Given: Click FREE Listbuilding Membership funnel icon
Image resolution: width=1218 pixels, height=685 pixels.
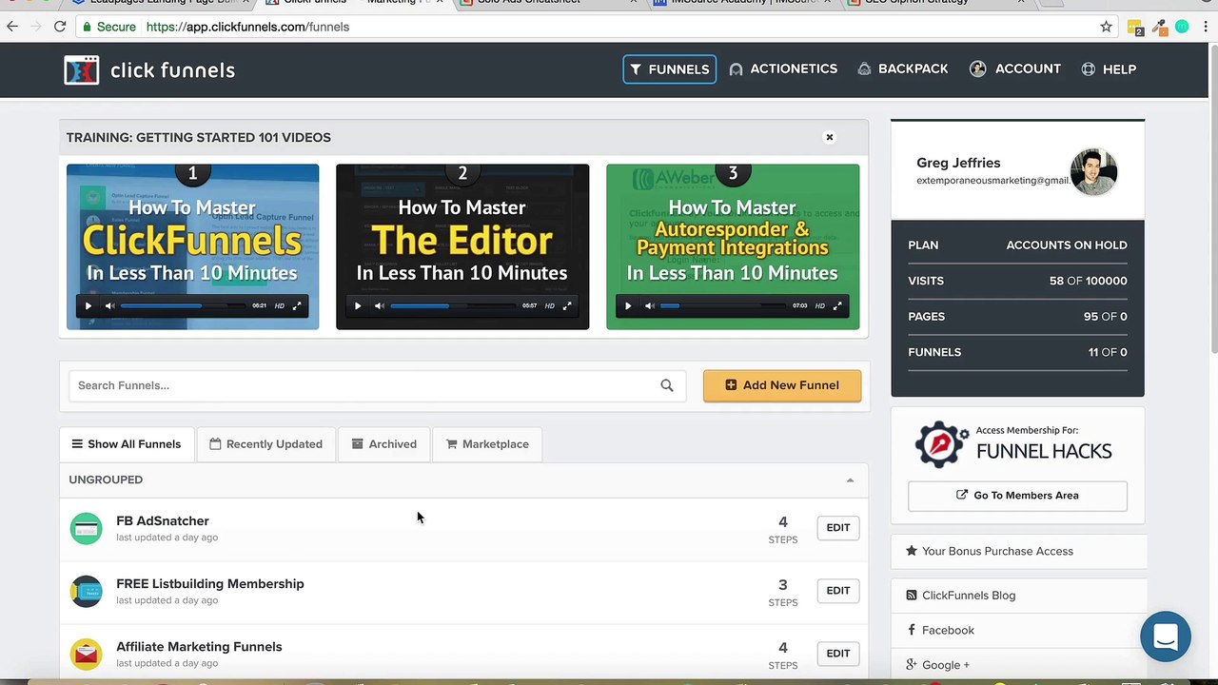Looking at the screenshot, I should tap(86, 591).
